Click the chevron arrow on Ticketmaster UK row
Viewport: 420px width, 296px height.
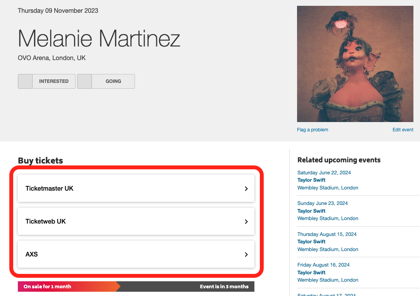[x=246, y=189]
